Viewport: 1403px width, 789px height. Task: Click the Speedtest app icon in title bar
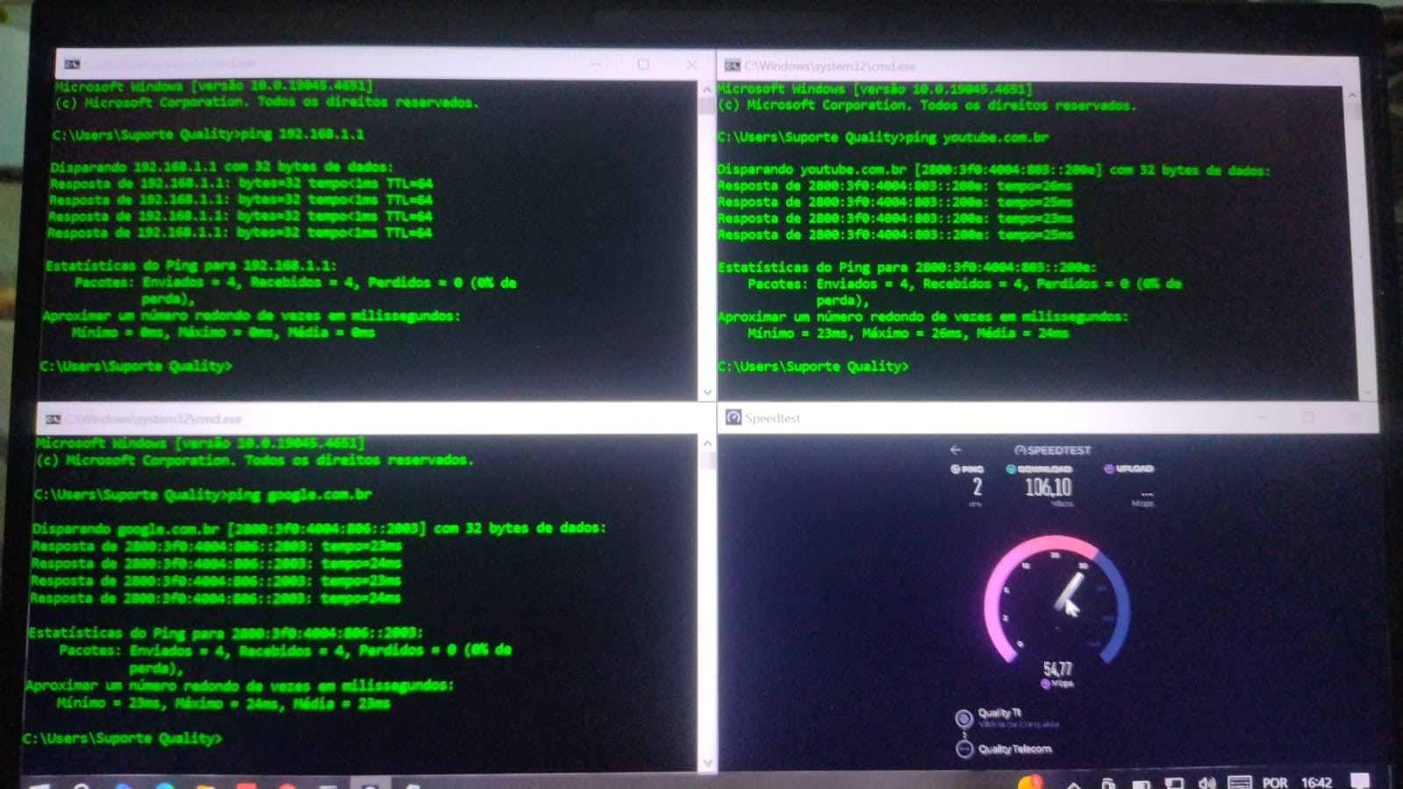coord(734,418)
